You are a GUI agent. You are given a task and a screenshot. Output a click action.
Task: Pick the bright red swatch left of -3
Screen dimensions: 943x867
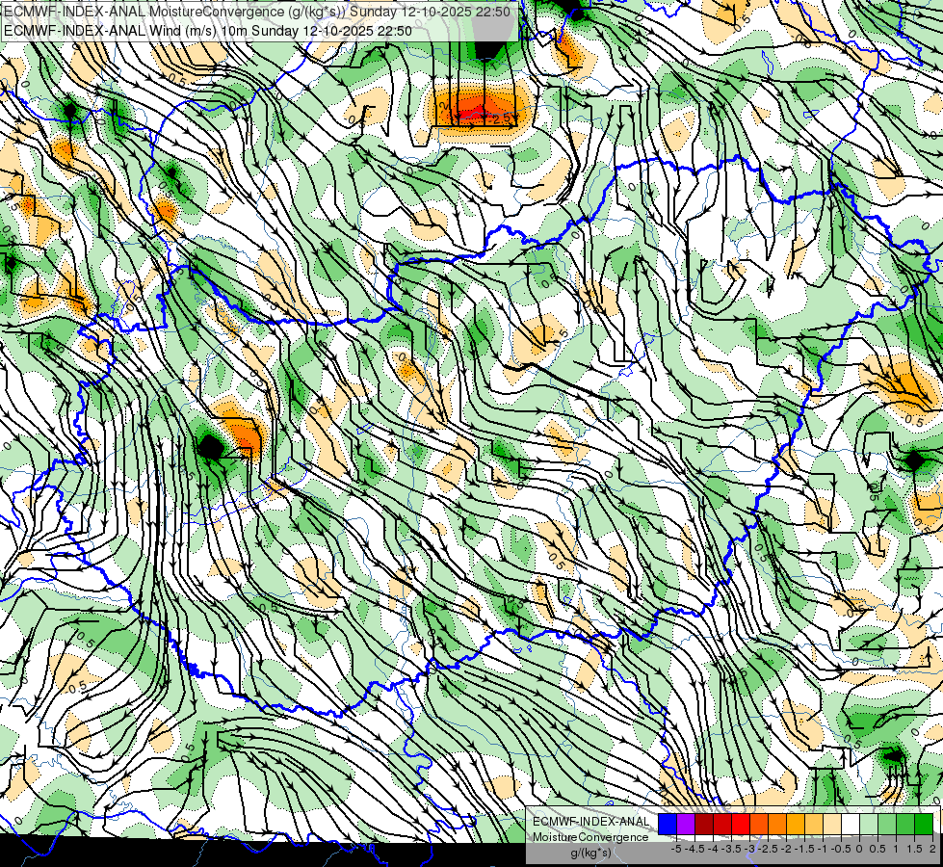pyautogui.click(x=741, y=825)
